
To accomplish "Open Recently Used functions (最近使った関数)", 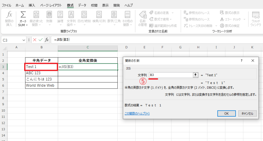I will click(x=36, y=18).
